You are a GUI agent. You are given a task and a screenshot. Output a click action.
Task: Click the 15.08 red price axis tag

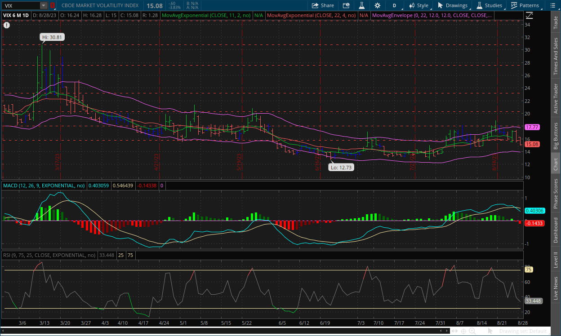click(x=532, y=144)
